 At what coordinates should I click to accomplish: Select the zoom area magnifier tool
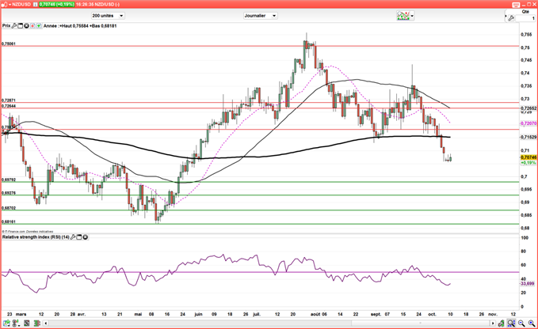coord(511,323)
